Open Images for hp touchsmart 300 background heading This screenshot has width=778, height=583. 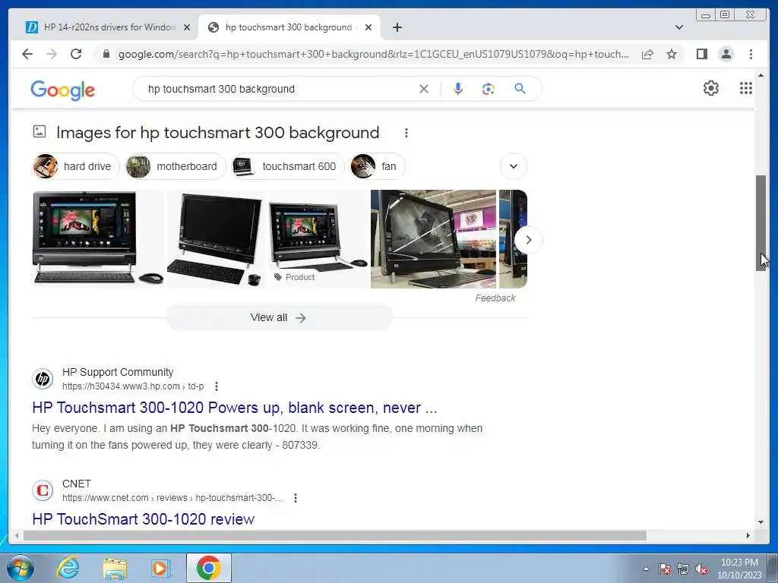coord(217,132)
